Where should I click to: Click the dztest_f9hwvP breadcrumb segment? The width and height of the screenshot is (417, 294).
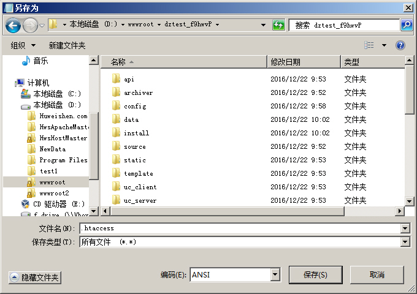pos(188,24)
